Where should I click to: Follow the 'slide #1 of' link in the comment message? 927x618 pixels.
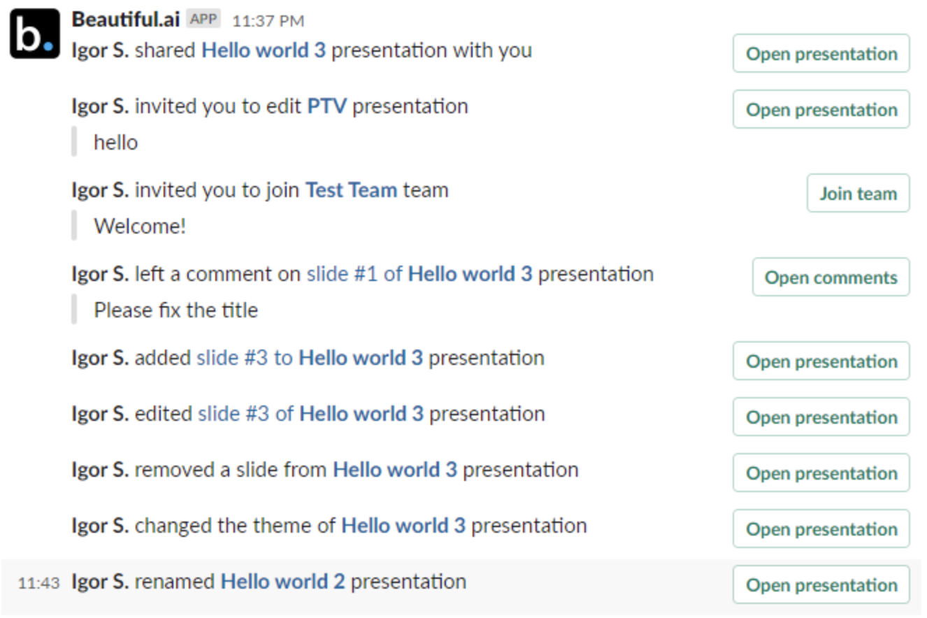(354, 274)
